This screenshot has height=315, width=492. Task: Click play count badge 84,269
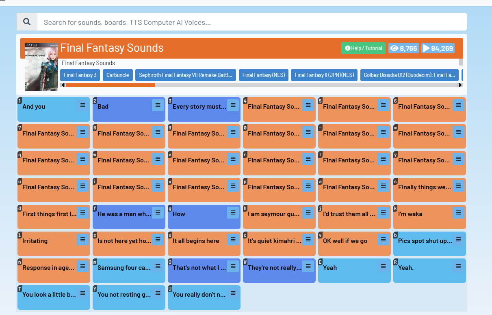(438, 48)
